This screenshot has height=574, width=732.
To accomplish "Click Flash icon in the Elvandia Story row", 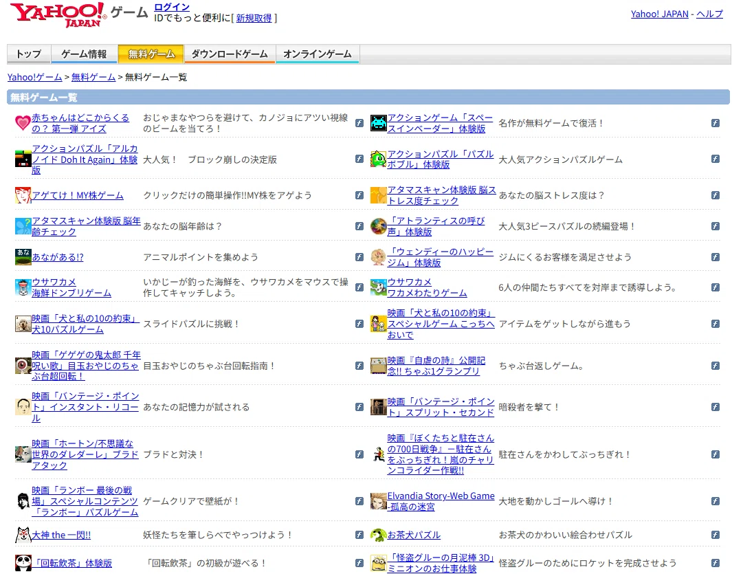I will coord(716,501).
